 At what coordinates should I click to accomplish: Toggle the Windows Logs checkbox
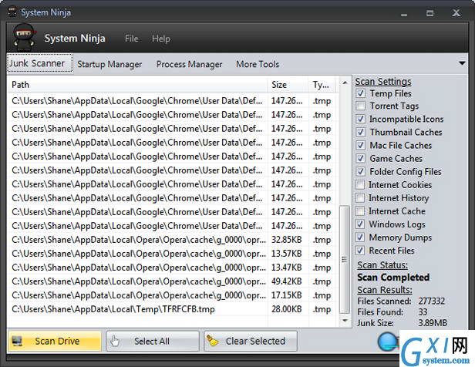pyautogui.click(x=360, y=224)
